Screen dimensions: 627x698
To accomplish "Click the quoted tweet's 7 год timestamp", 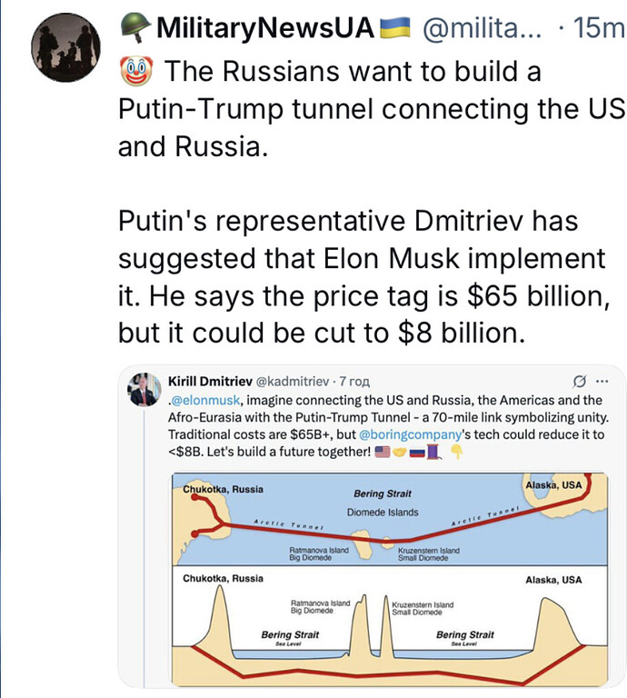I will (x=353, y=379).
